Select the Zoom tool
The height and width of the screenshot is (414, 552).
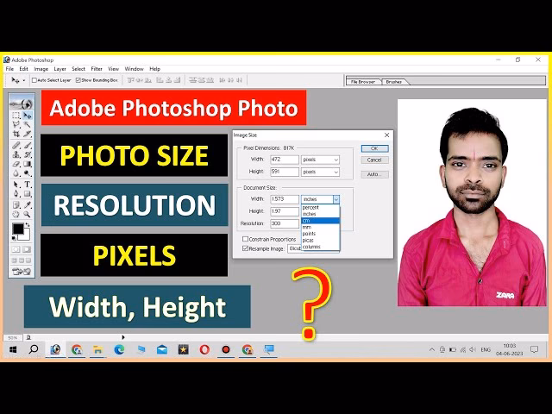tap(27, 214)
